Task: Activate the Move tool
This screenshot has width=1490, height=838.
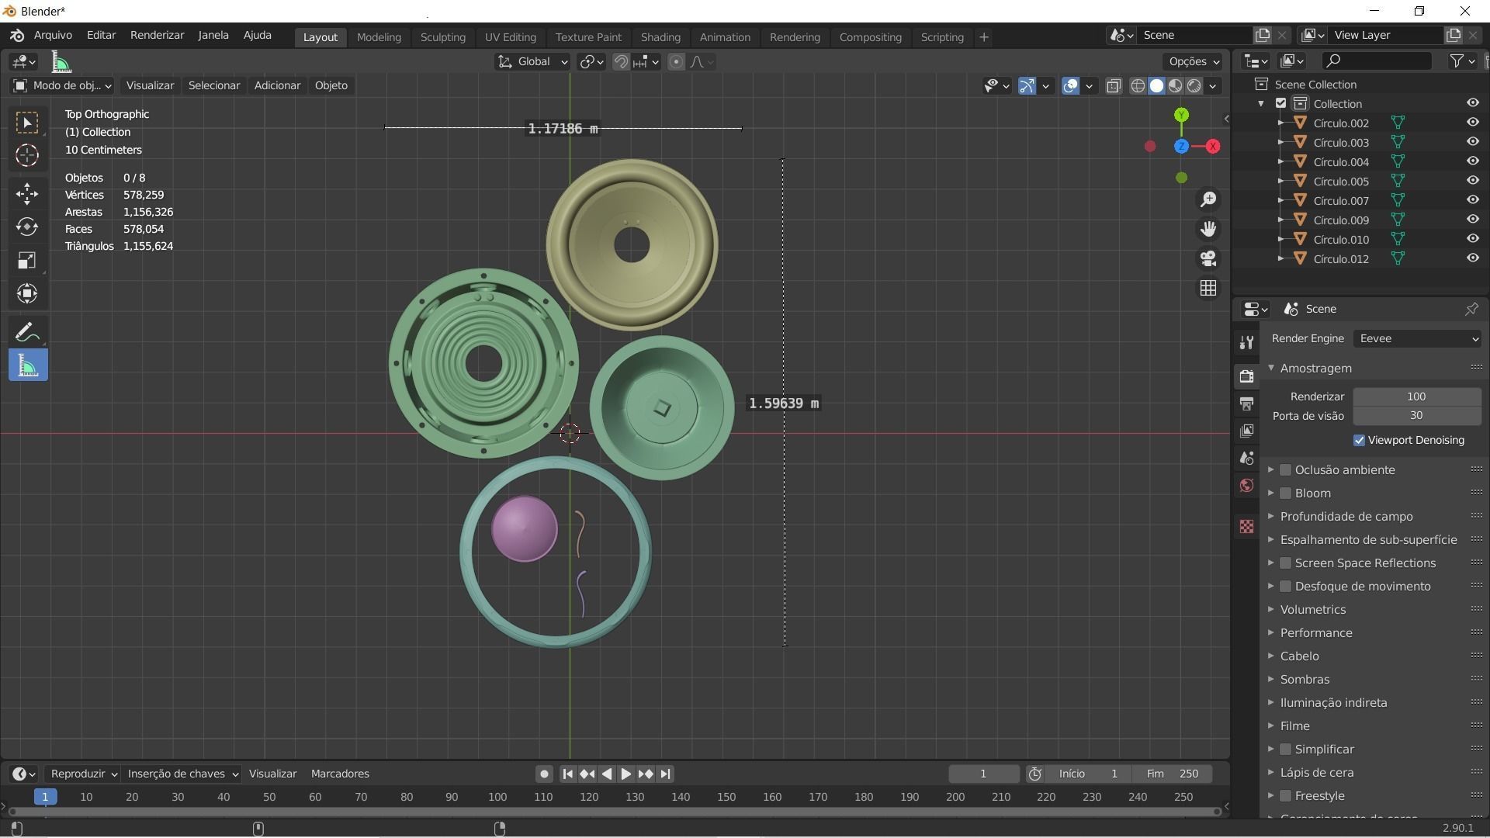Action: pos(28,194)
